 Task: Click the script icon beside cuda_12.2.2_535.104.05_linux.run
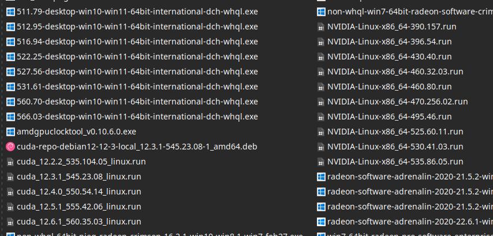(x=10, y=162)
